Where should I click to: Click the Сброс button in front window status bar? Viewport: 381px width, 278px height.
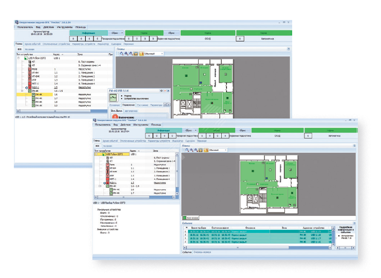(188, 130)
